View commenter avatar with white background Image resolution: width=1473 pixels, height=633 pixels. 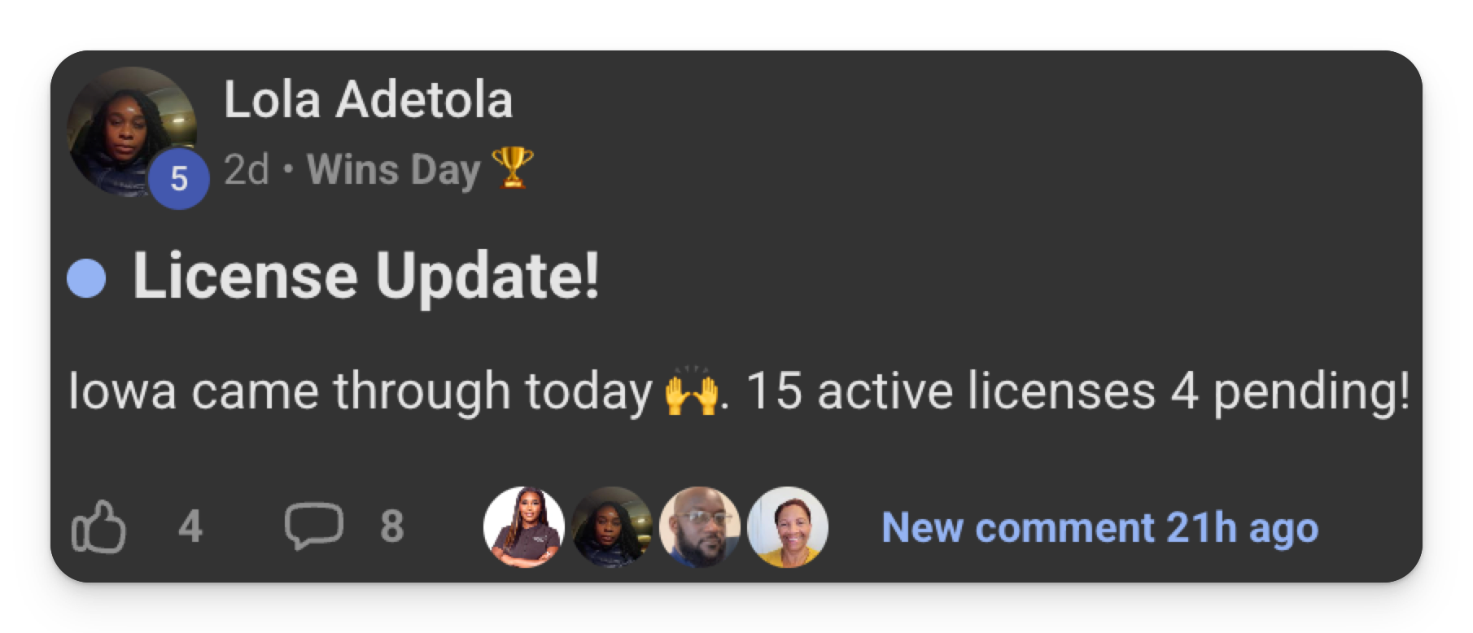click(523, 527)
